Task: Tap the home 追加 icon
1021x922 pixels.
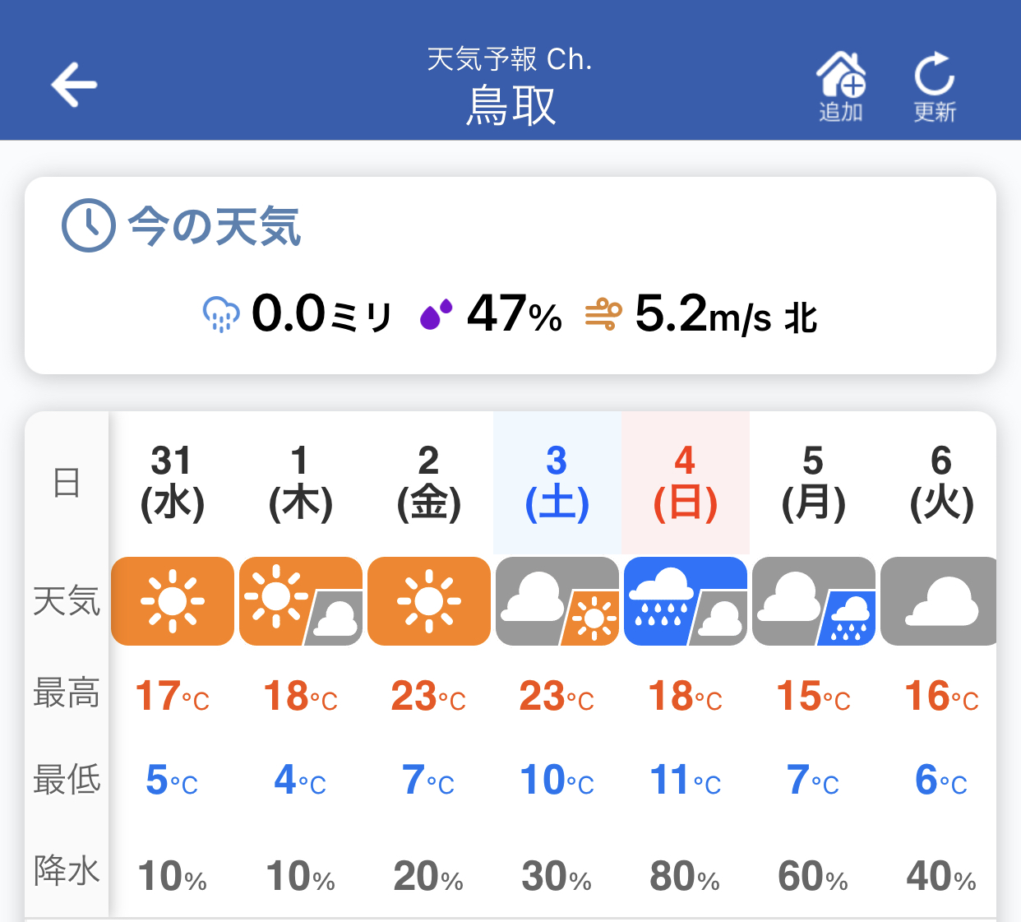Action: [x=841, y=86]
